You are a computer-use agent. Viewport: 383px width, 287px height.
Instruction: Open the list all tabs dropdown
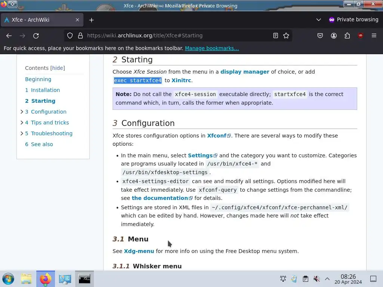tap(319, 19)
